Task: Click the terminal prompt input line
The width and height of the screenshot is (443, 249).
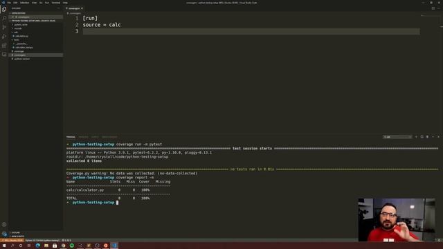Action: pyautogui.click(x=117, y=203)
